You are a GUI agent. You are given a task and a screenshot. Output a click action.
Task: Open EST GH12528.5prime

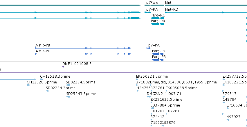28,85
